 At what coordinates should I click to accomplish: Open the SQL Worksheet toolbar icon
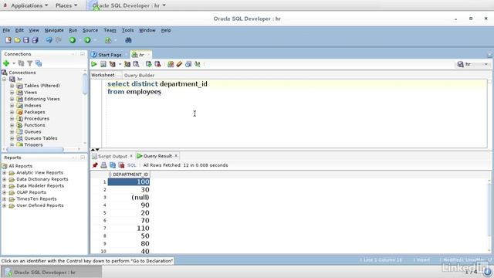(x=108, y=40)
